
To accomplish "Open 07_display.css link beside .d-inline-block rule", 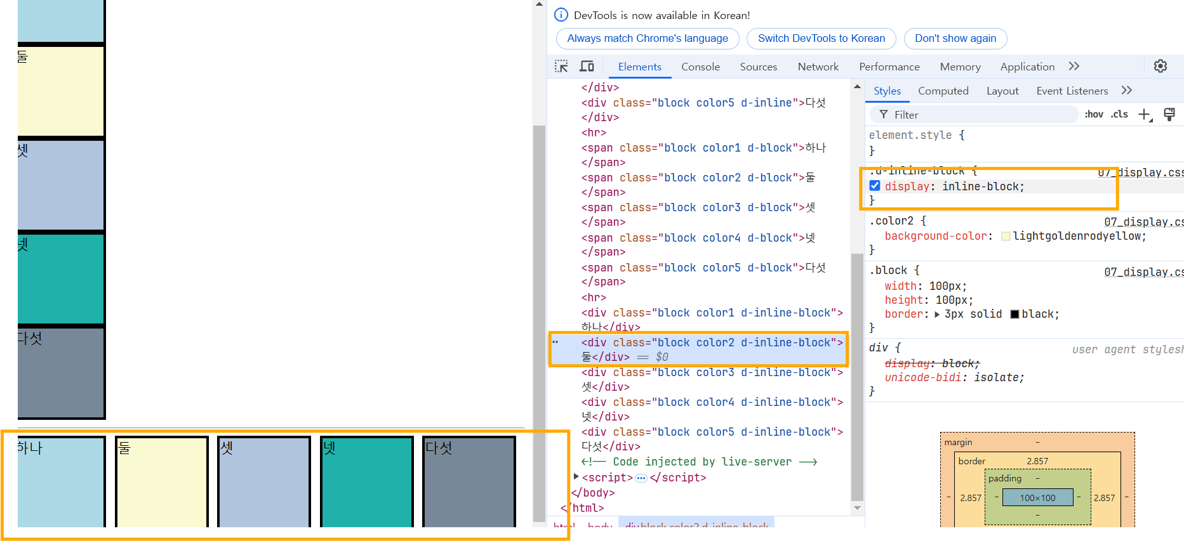I will 1141,173.
